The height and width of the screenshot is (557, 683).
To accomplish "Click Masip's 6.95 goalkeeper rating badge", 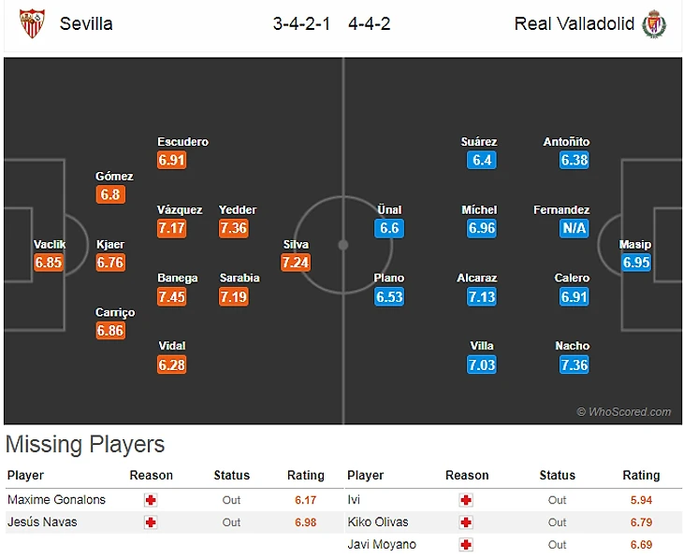I will [636, 263].
